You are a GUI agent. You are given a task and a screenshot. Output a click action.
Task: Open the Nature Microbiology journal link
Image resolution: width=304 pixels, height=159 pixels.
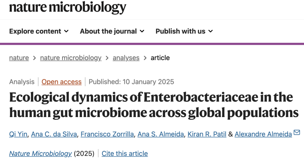pyautogui.click(x=40, y=153)
